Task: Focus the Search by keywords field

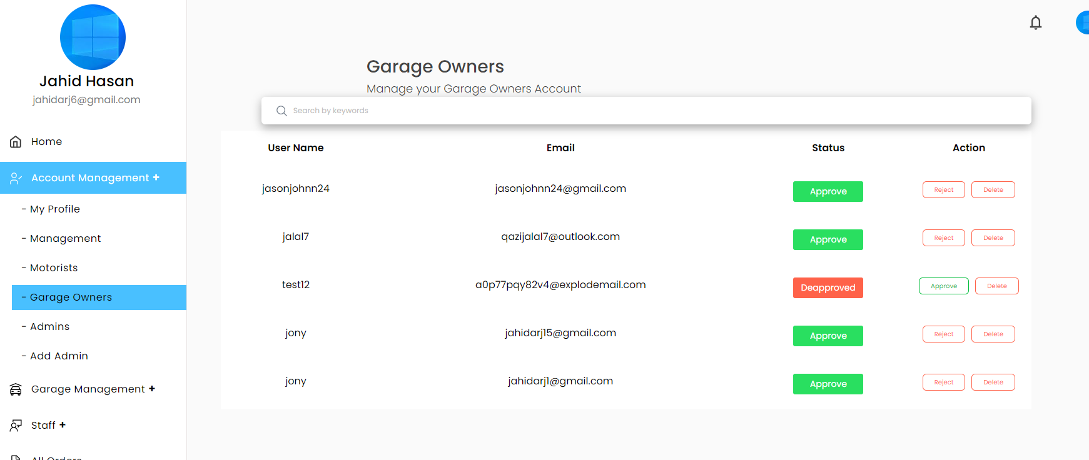Action: point(651,111)
